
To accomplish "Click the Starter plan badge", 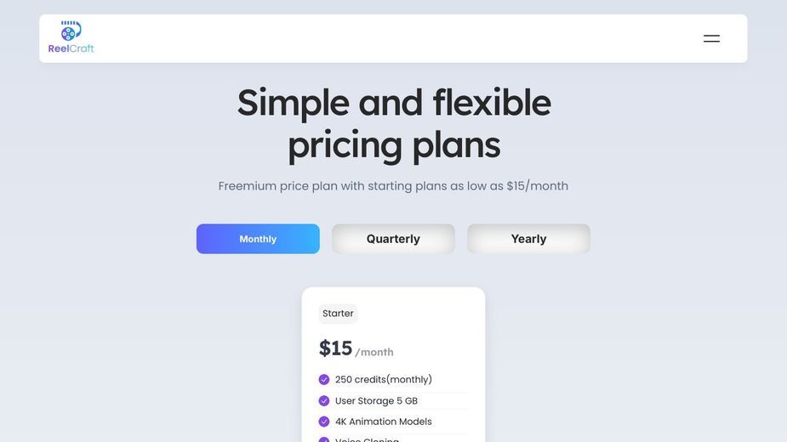I will click(338, 314).
